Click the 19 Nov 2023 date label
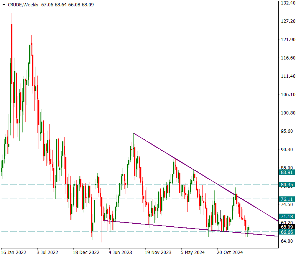Image resolution: width=297 pixels, height=257 pixels. [158, 253]
